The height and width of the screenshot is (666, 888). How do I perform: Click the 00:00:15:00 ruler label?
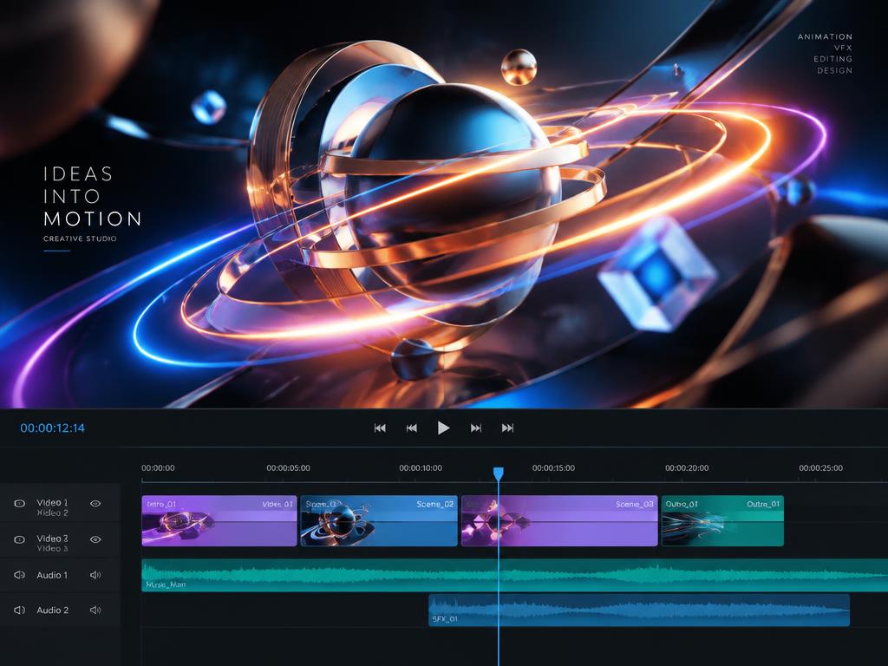(553, 467)
